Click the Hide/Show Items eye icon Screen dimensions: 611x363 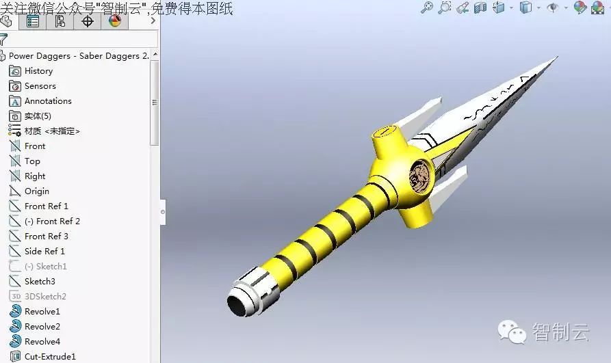pos(553,8)
